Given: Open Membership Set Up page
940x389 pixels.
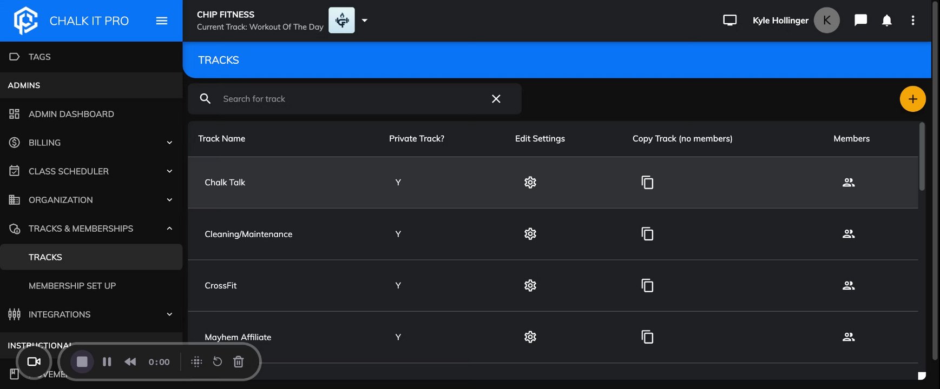Looking at the screenshot, I should click(72, 286).
